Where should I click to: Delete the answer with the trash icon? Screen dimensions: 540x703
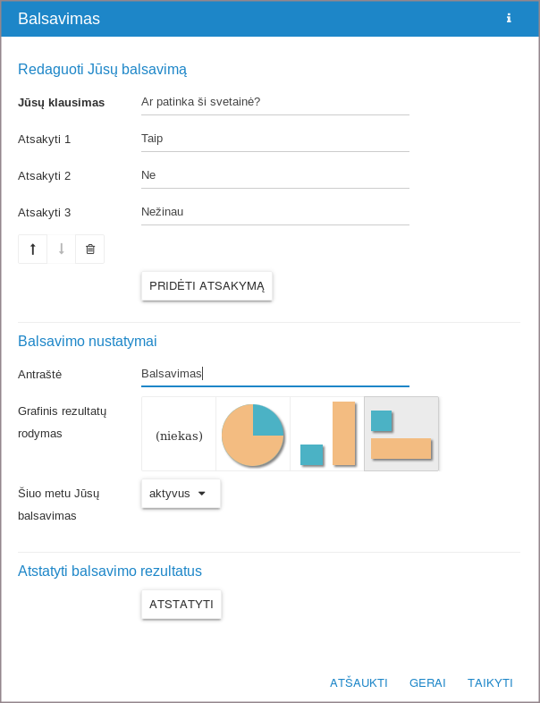90,250
